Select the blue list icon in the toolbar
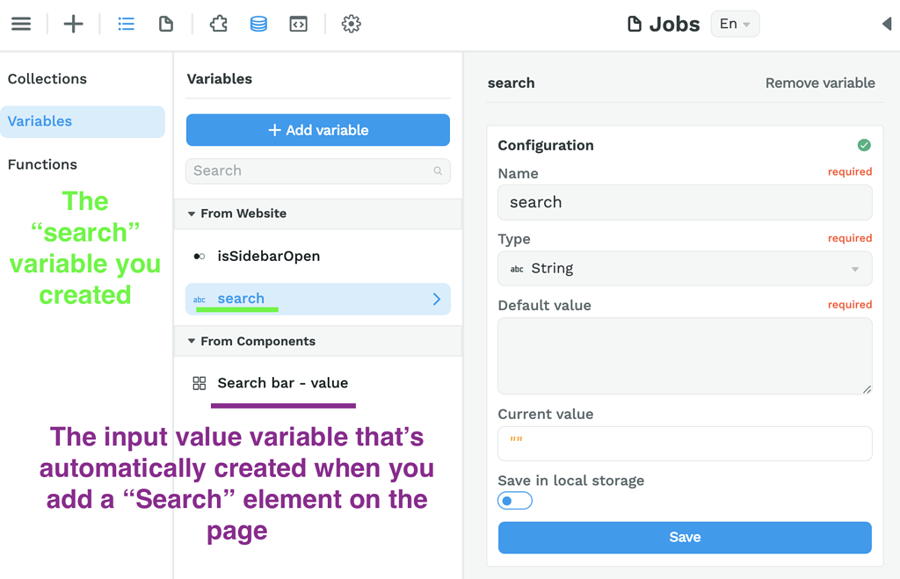This screenshot has width=900, height=579. pos(126,24)
